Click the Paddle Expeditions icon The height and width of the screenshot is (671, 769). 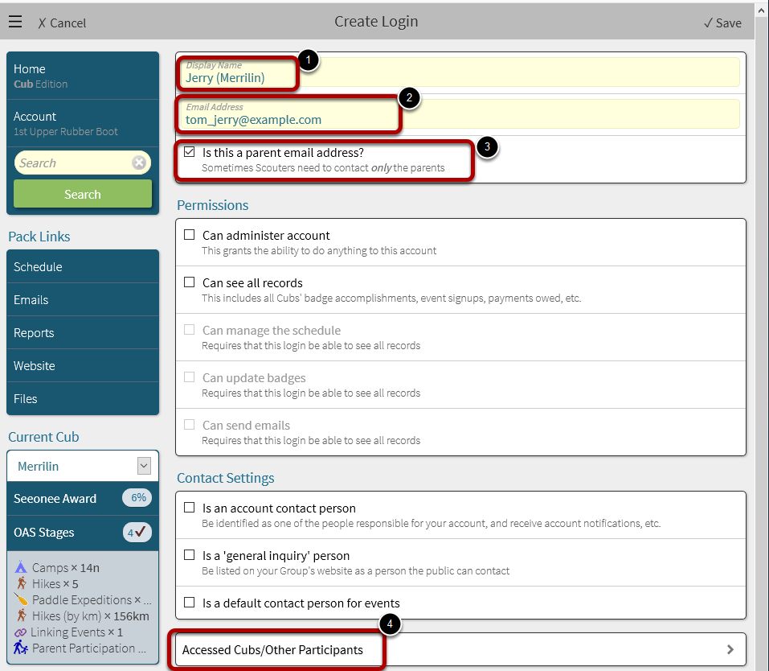pyautogui.click(x=21, y=600)
